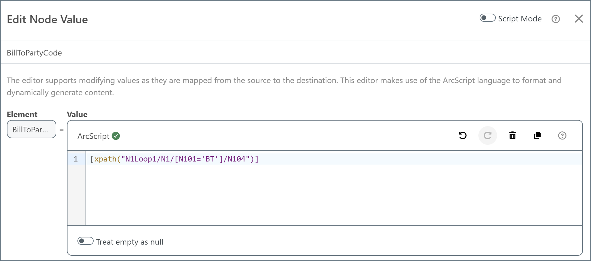The width and height of the screenshot is (591, 261).
Task: Click the copy icon in ArcScript toolbar
Action: pos(537,135)
